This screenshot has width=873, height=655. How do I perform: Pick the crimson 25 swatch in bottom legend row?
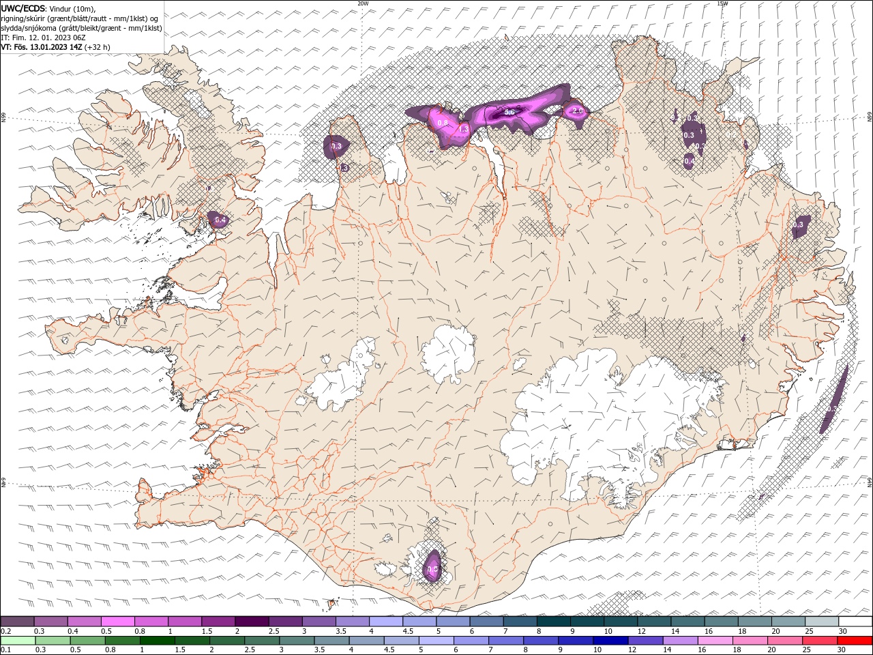(820, 640)
